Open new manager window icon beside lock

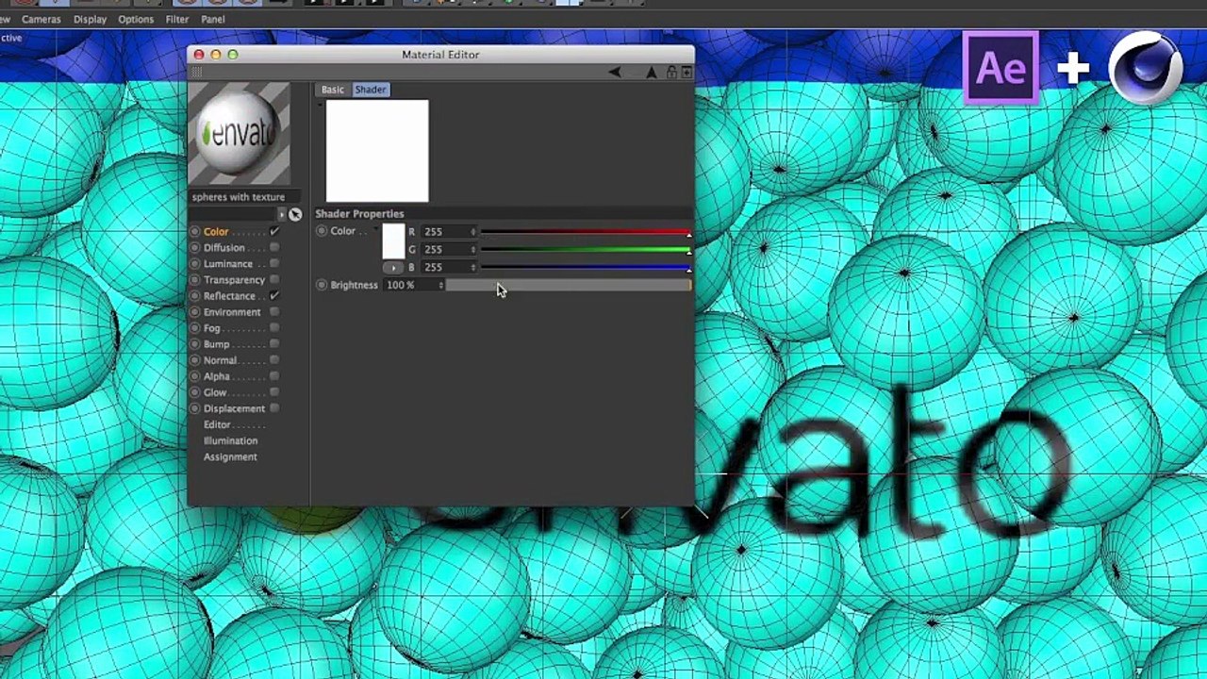click(x=686, y=73)
